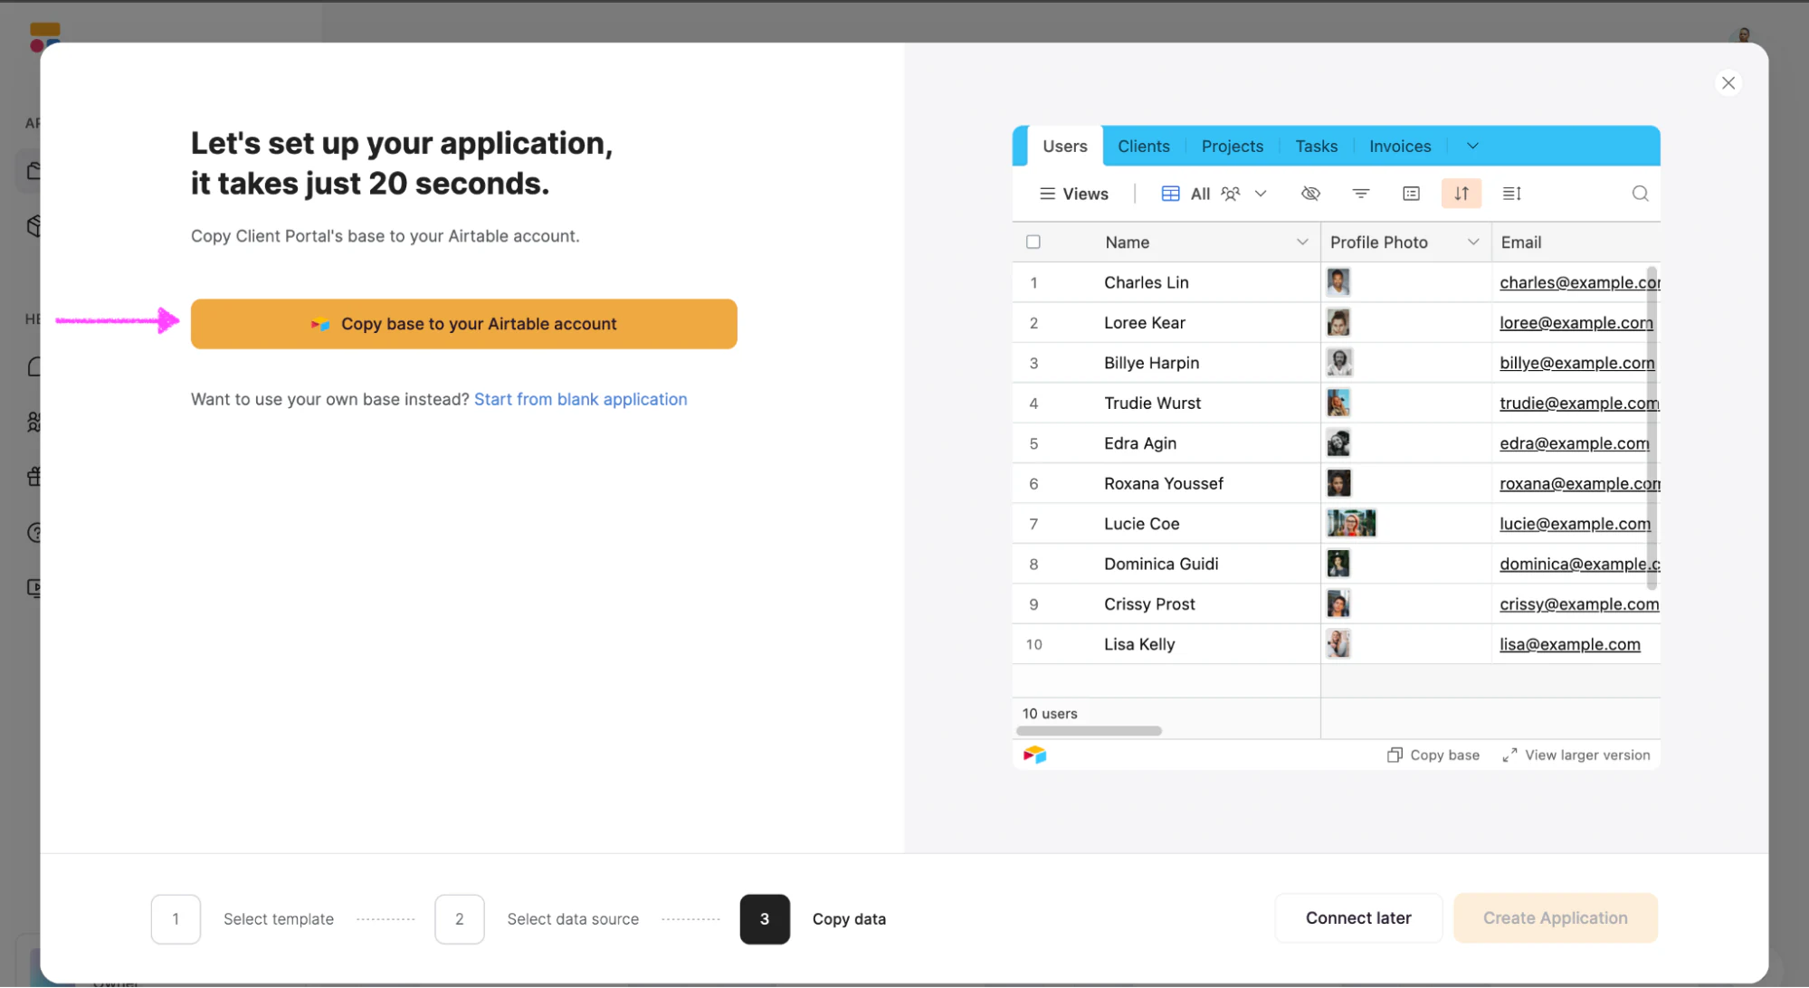Open Edra Agin's profile photo thumbnail
1809x988 pixels.
tap(1338, 443)
